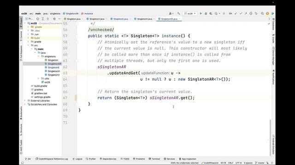Toggle the Pull Requests tool window

click(x=21, y=53)
